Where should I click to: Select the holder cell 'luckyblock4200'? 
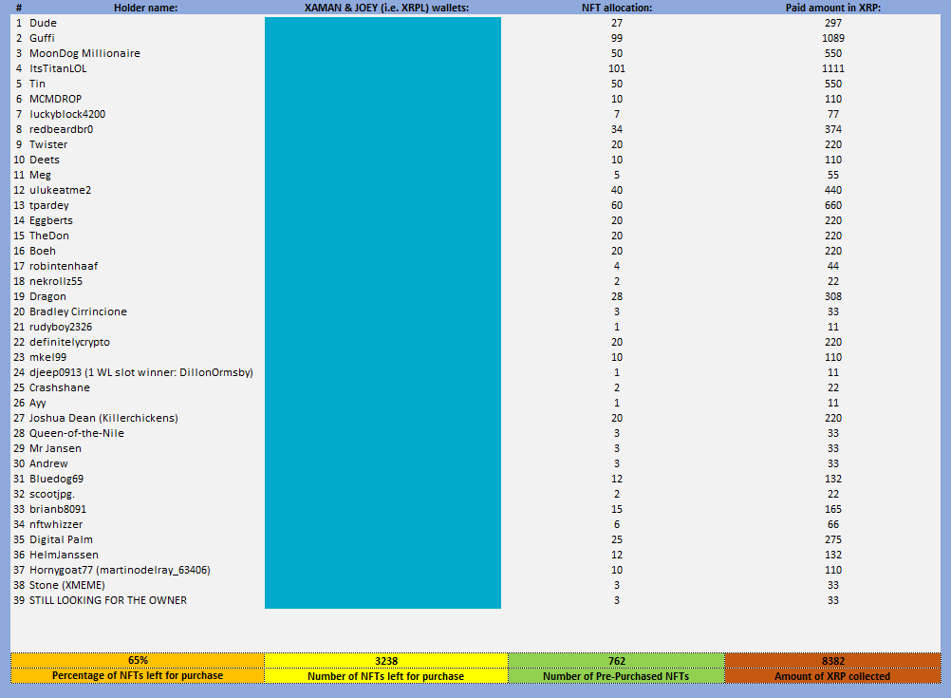pyautogui.click(x=67, y=114)
